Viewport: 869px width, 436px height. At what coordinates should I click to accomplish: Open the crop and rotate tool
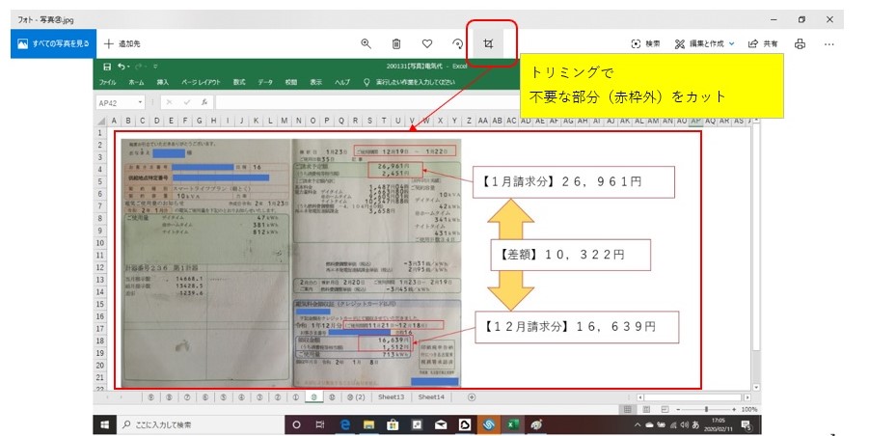point(488,43)
